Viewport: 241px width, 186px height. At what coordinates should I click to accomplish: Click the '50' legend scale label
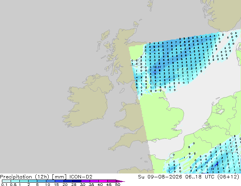[x=117, y=184]
